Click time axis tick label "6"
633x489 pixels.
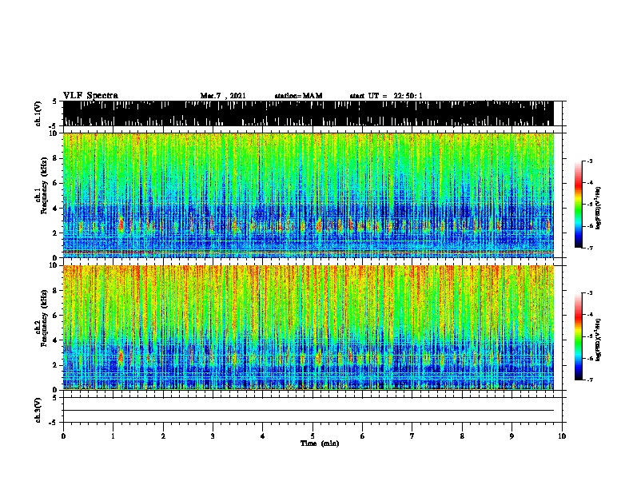click(363, 436)
